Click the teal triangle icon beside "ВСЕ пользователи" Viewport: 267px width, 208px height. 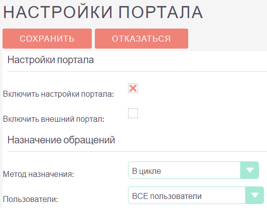tap(255, 195)
